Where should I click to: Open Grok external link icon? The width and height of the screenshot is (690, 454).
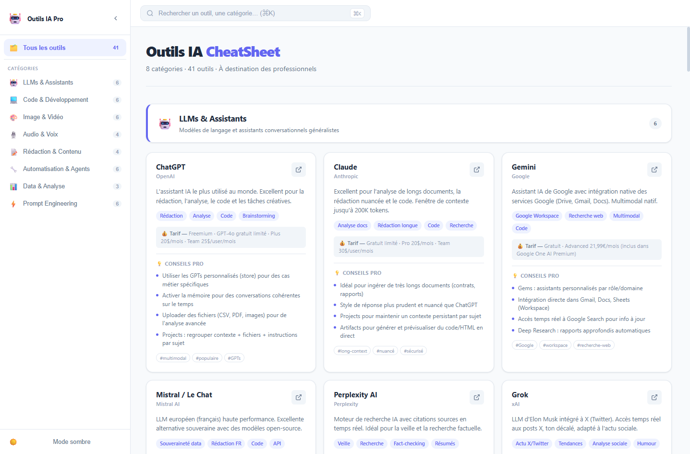tap(654, 397)
